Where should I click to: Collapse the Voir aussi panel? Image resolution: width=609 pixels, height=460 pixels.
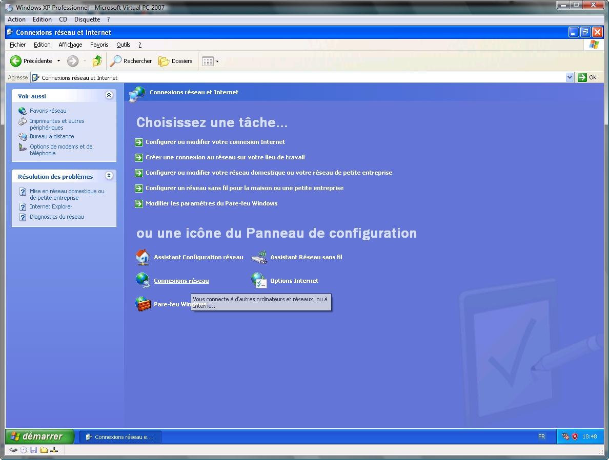[x=109, y=95]
